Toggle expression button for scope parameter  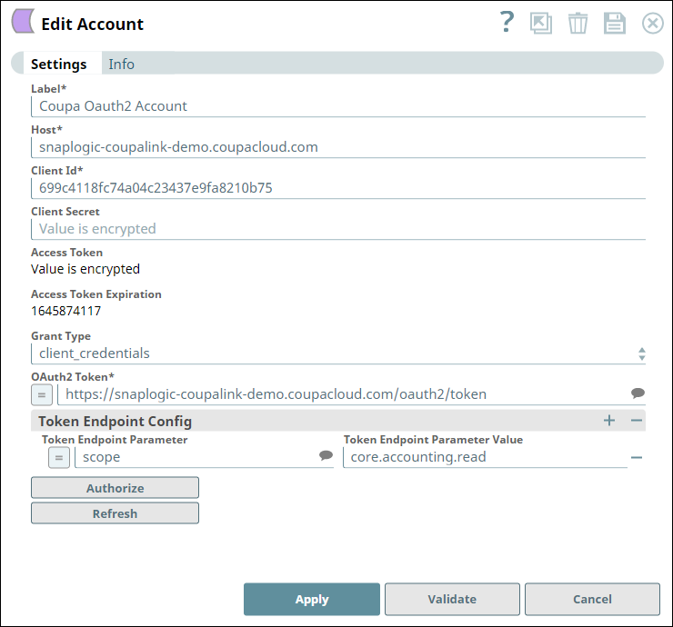pyautogui.click(x=59, y=458)
